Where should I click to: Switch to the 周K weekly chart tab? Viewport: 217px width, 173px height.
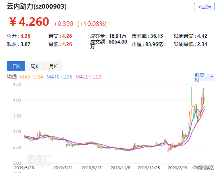[x=35, y=66]
